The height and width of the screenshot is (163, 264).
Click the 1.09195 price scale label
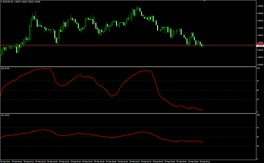[x=260, y=65]
